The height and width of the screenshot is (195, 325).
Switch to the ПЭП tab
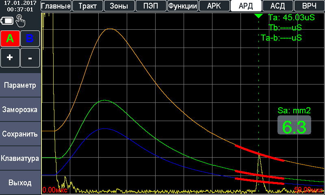[151, 6]
